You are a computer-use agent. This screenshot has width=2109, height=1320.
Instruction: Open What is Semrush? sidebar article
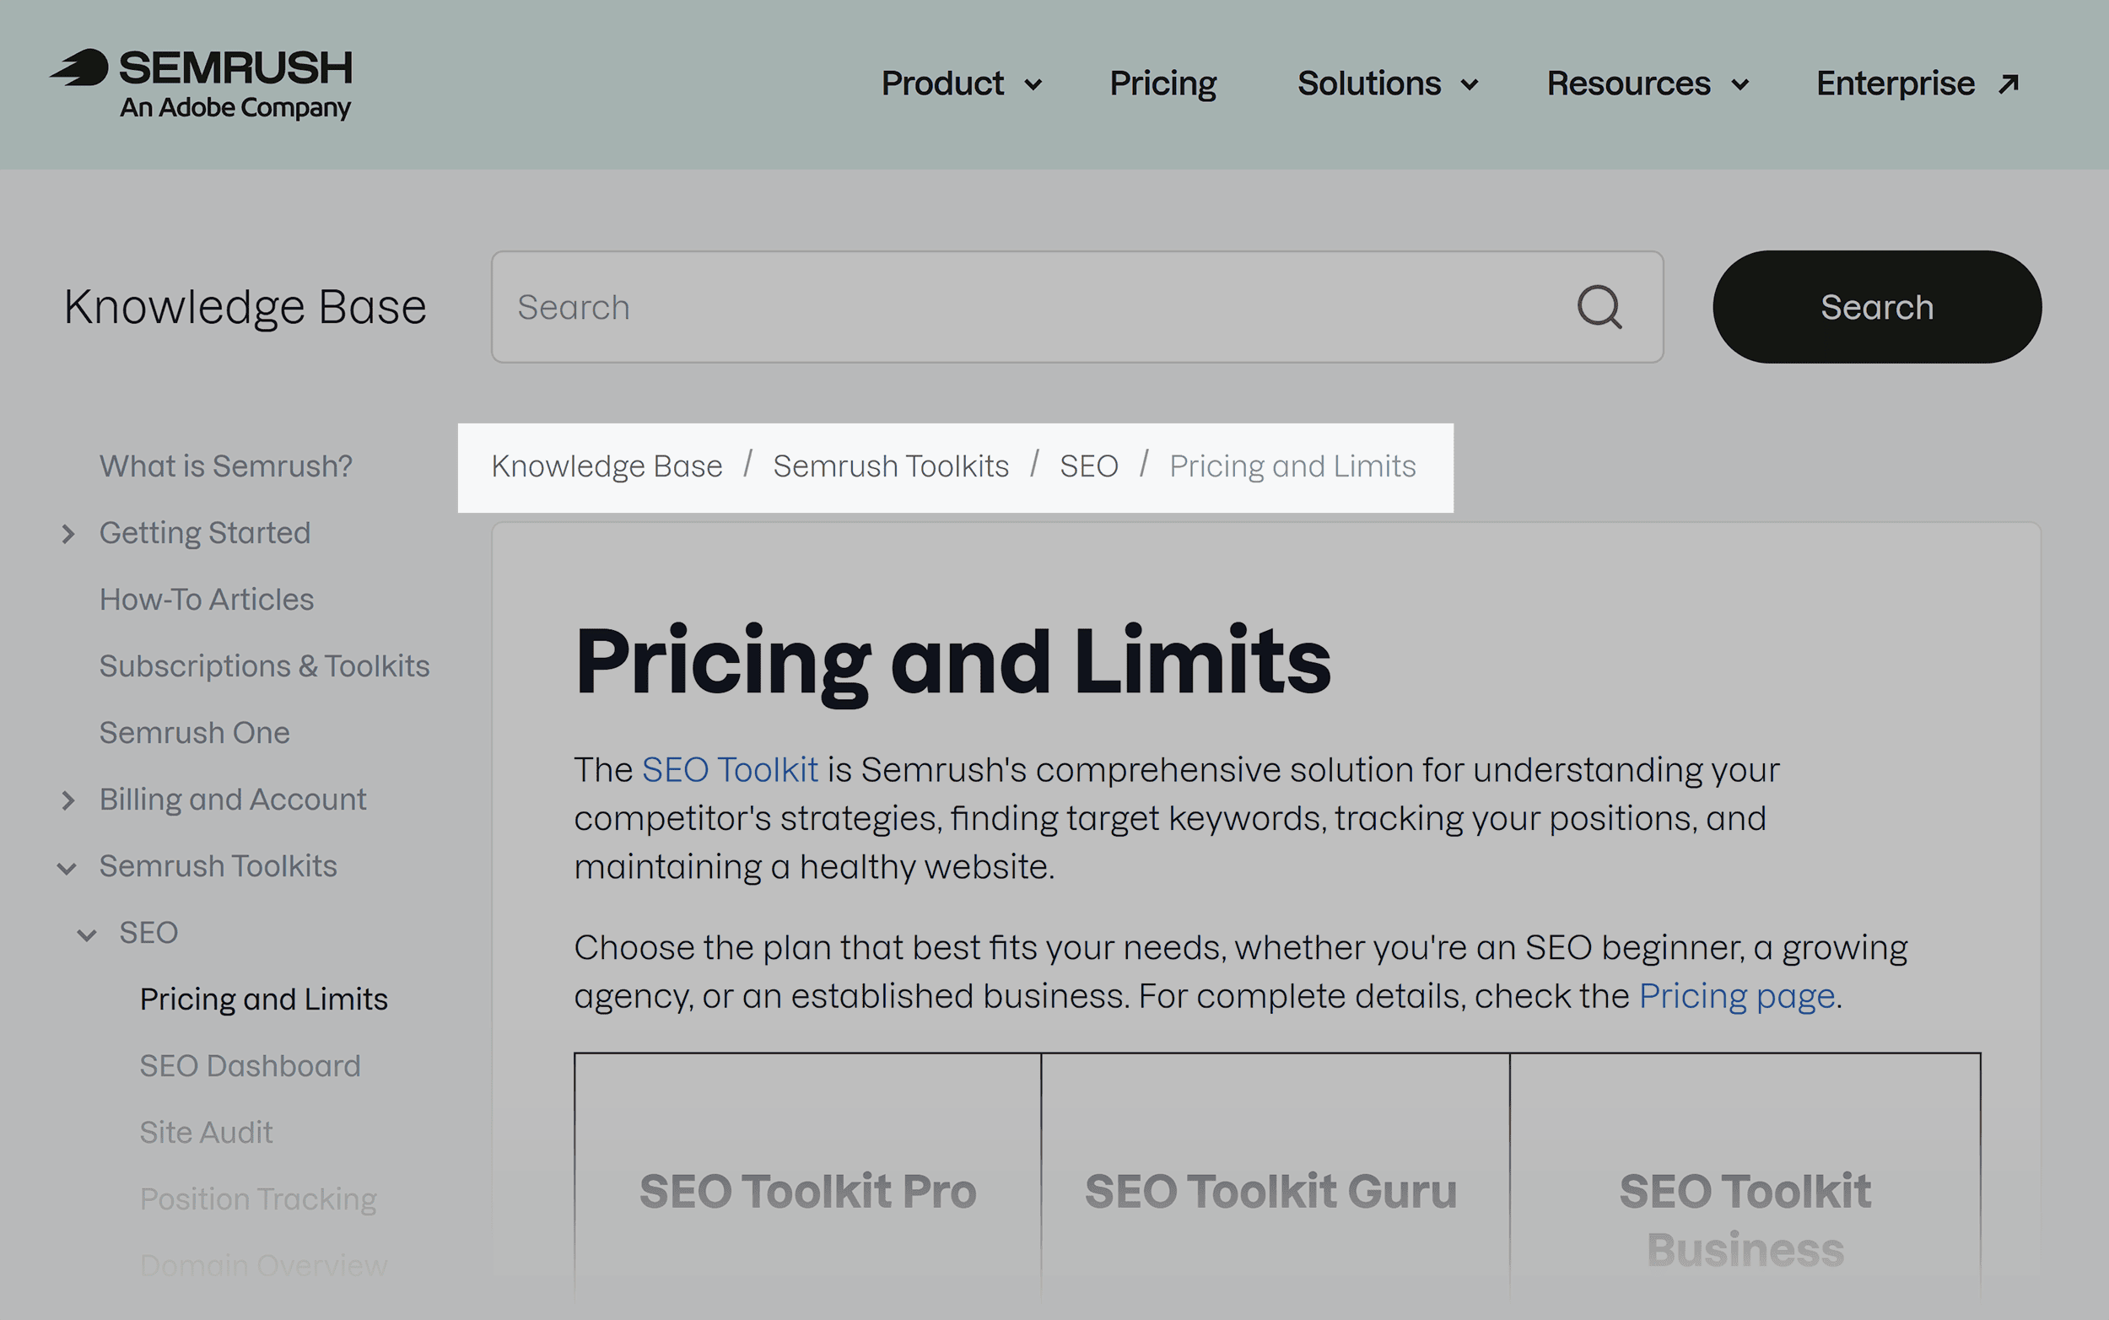tap(225, 466)
